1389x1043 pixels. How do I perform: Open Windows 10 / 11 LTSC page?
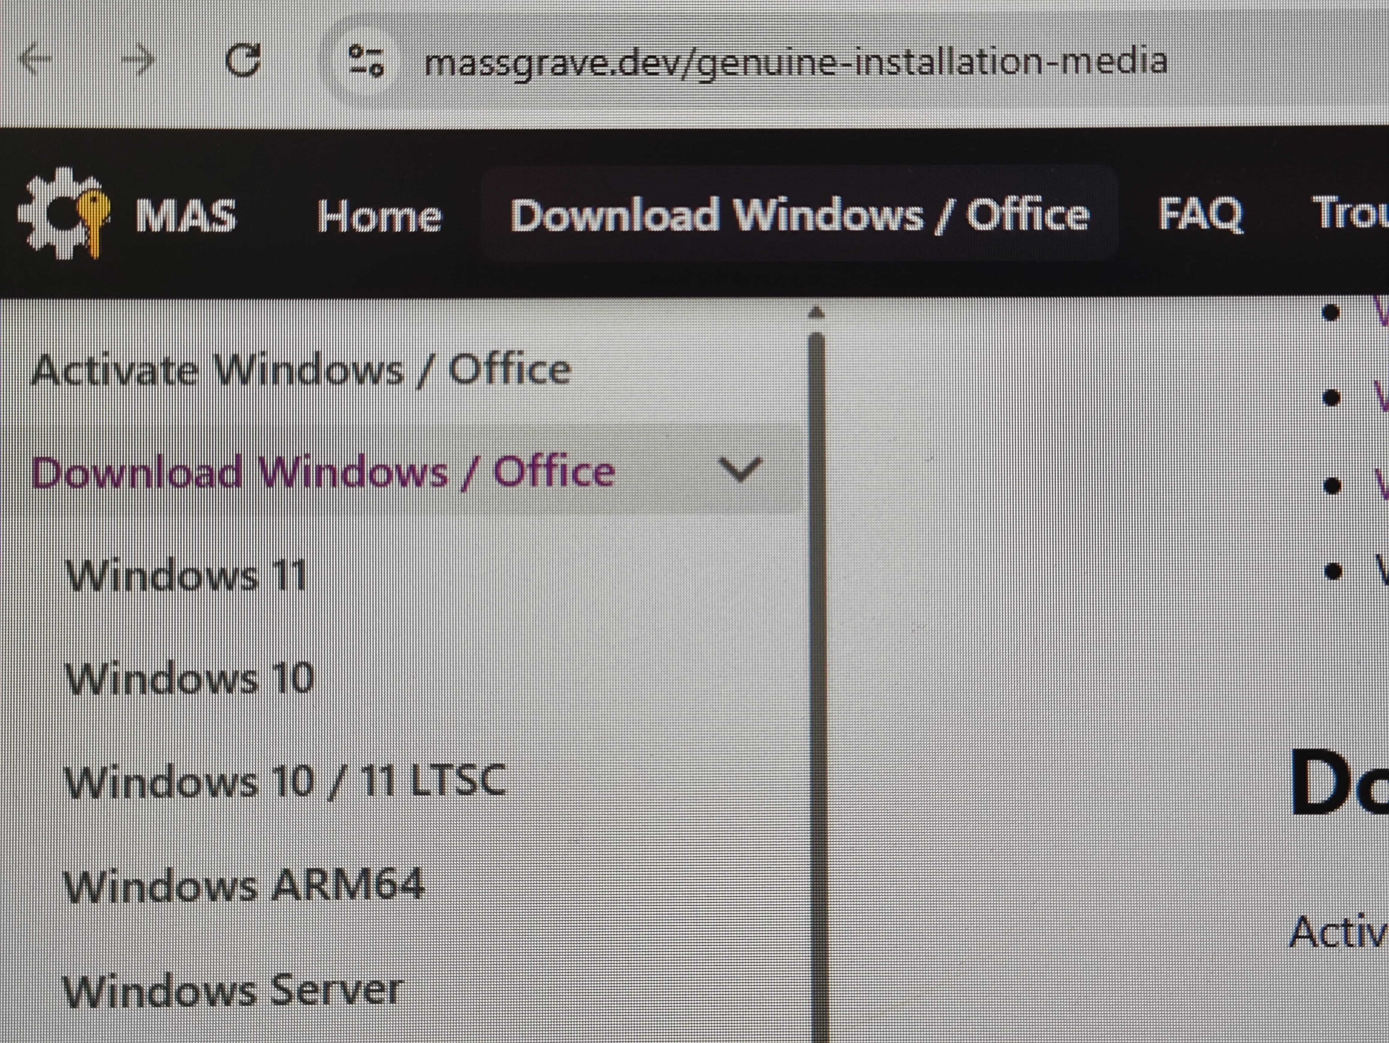point(286,781)
